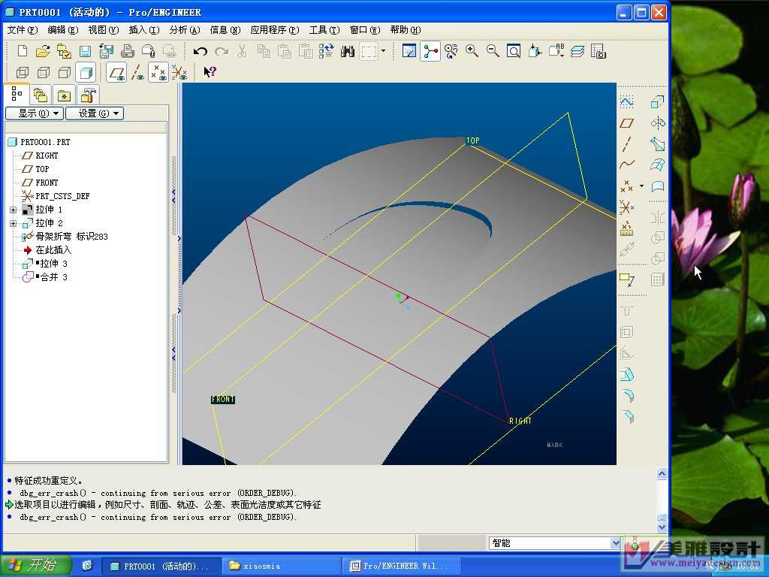Open the 显示 dropdown in model tree
Image resolution: width=769 pixels, height=577 pixels.
point(34,113)
